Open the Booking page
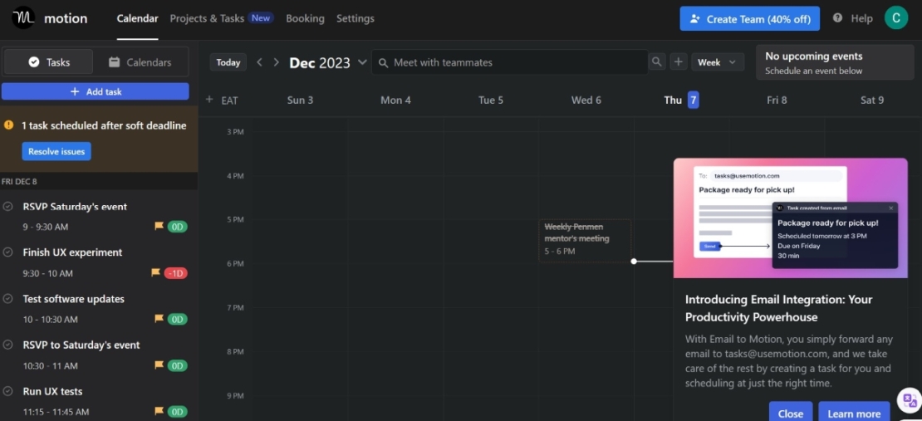The image size is (922, 421). 305,18
